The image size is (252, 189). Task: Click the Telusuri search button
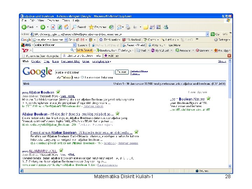122,72
